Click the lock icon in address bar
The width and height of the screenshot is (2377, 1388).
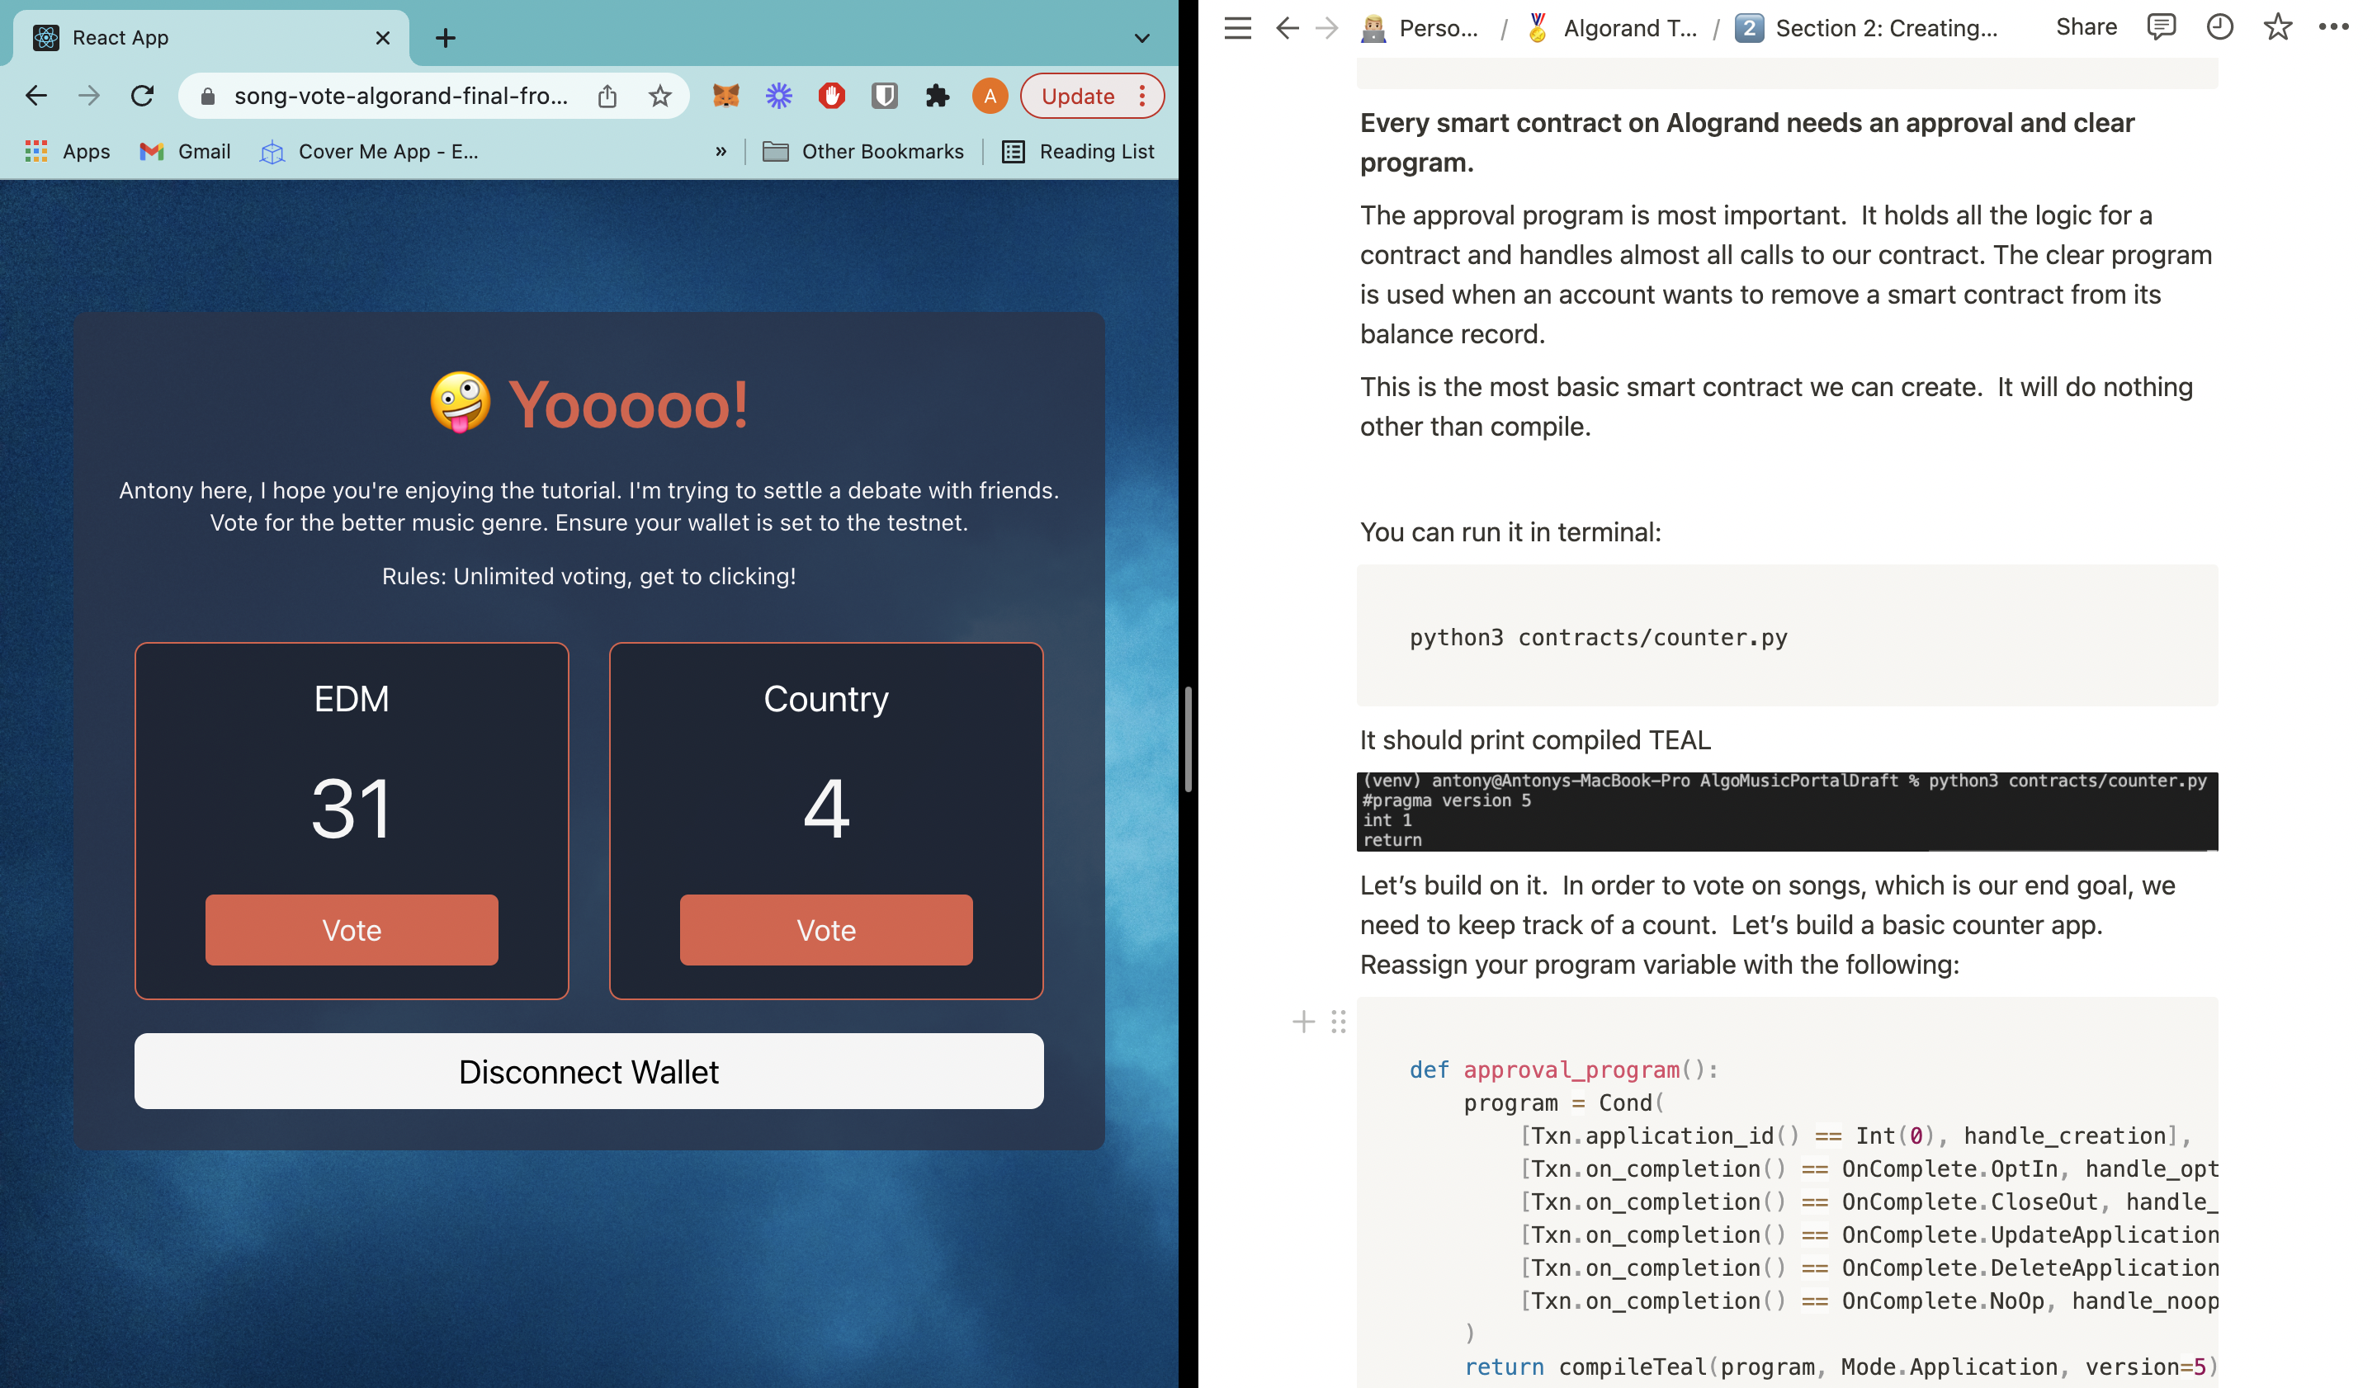(x=209, y=97)
